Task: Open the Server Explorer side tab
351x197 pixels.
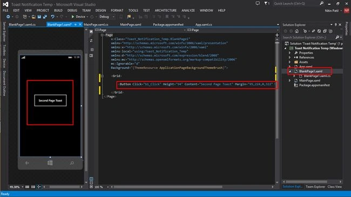Action: 4,32
